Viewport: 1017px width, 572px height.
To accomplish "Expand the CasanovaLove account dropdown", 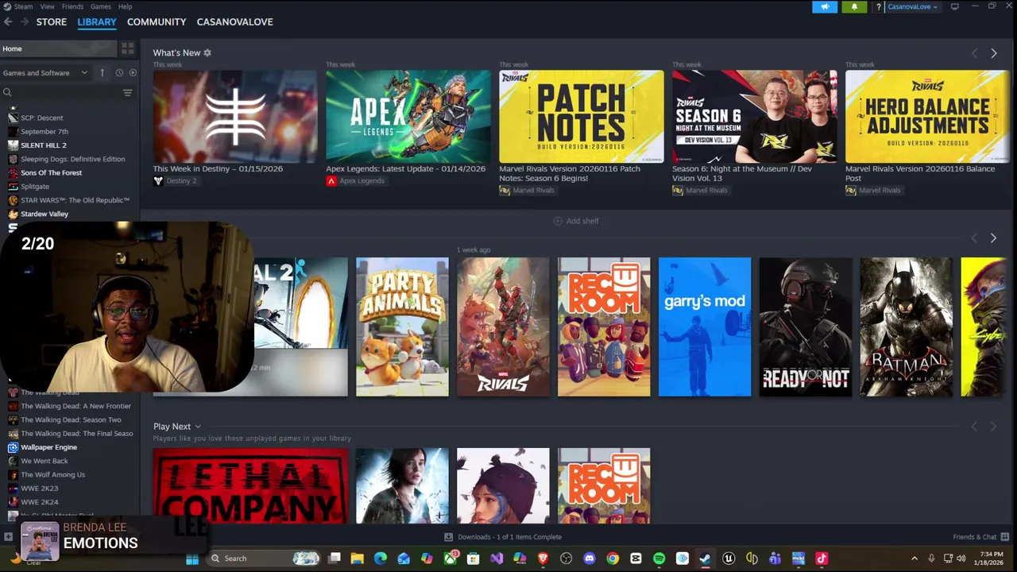I will 912,7.
